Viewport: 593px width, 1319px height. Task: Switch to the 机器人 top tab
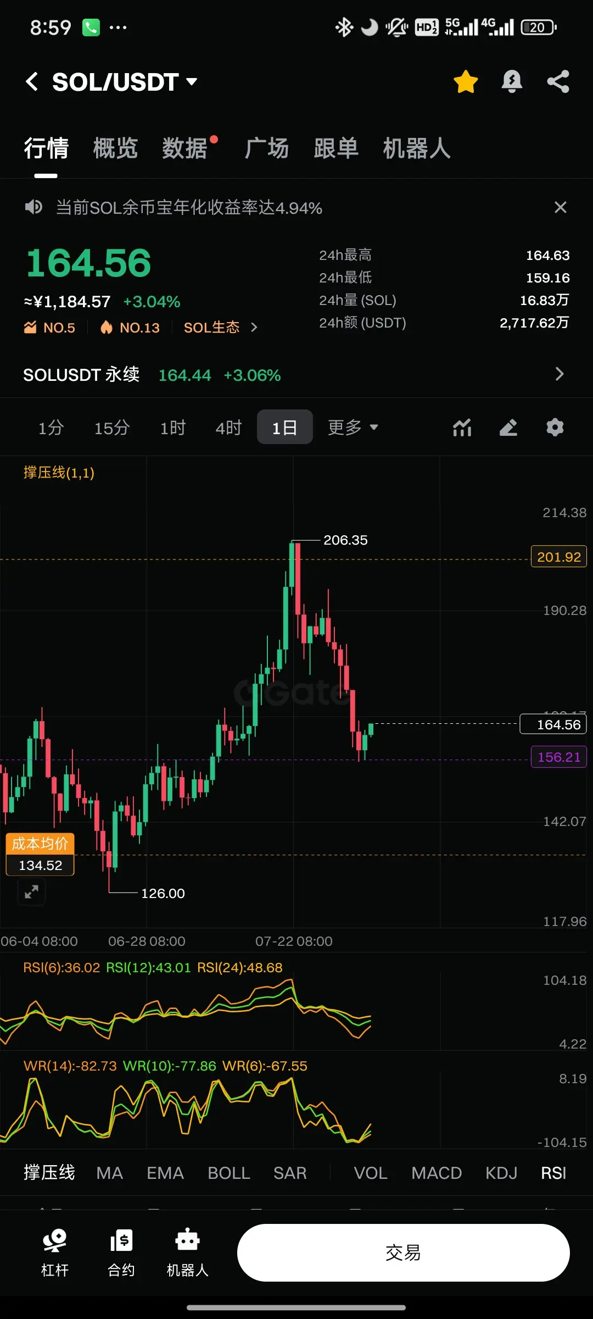(x=417, y=148)
